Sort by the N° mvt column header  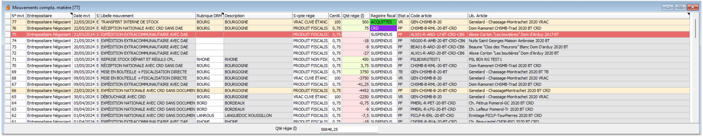coord(18,16)
